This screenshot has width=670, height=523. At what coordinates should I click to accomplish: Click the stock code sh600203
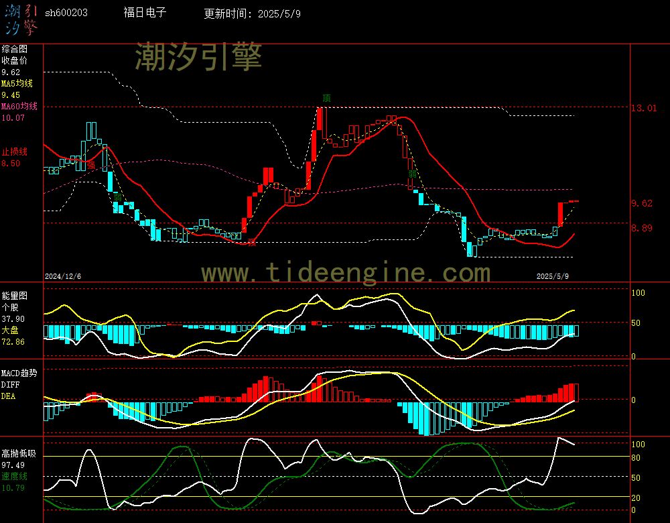point(66,13)
